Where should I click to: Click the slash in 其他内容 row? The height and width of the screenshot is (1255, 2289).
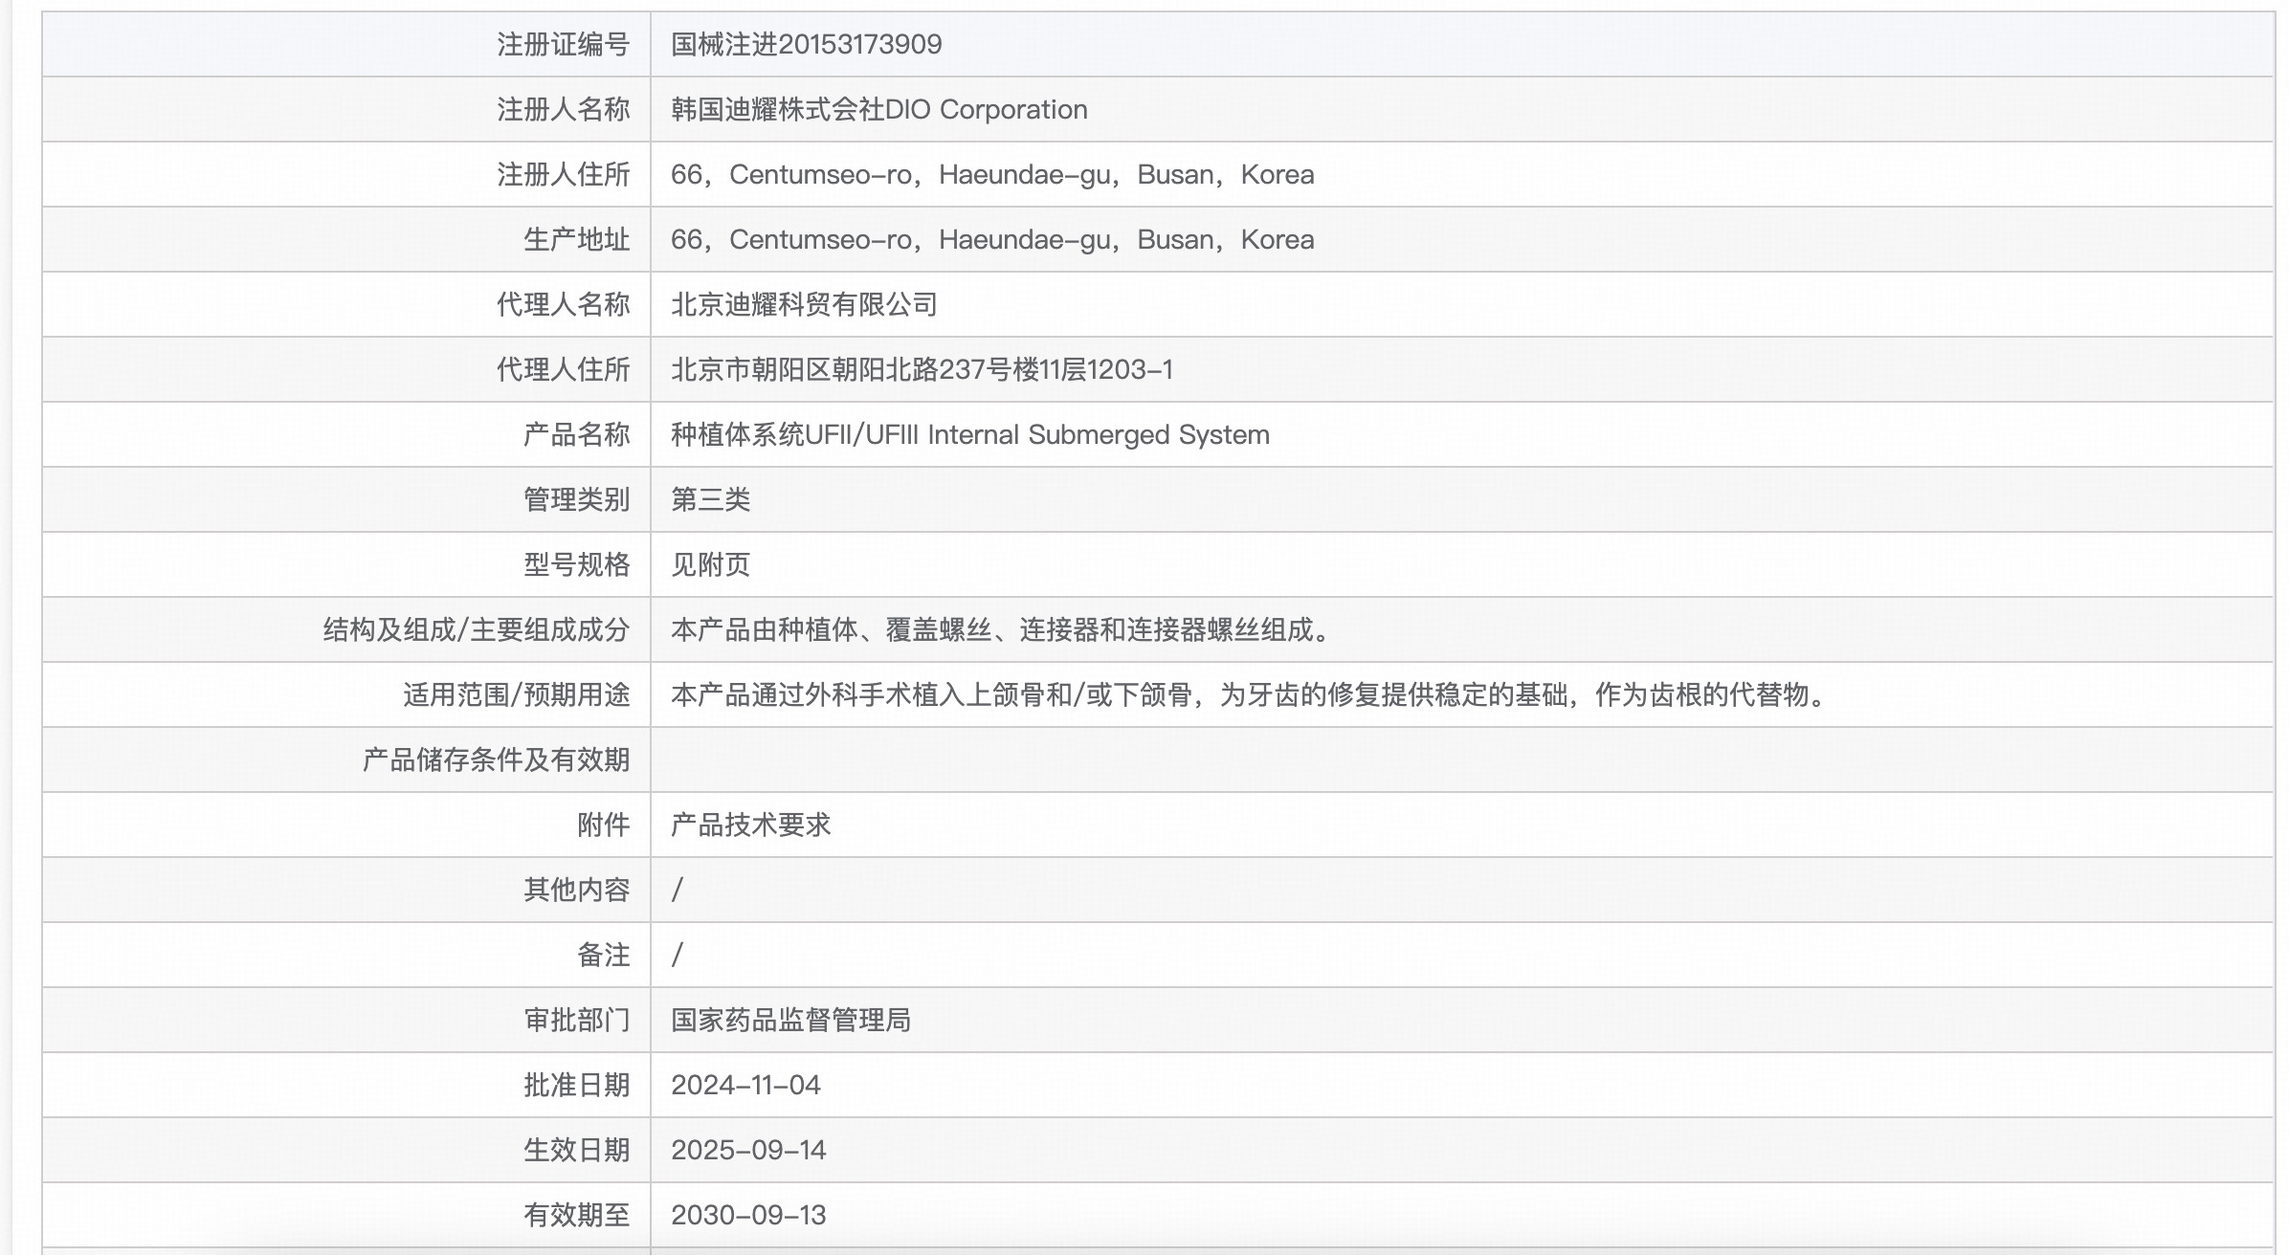(678, 890)
